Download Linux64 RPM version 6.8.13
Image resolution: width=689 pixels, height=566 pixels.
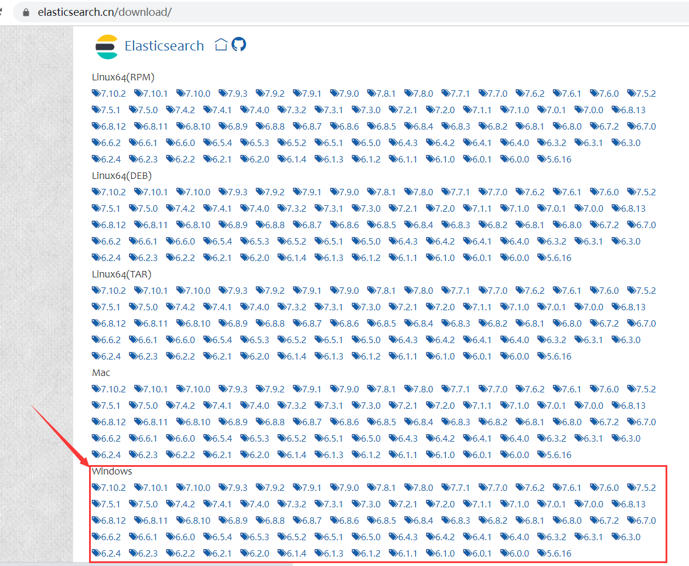click(628, 110)
